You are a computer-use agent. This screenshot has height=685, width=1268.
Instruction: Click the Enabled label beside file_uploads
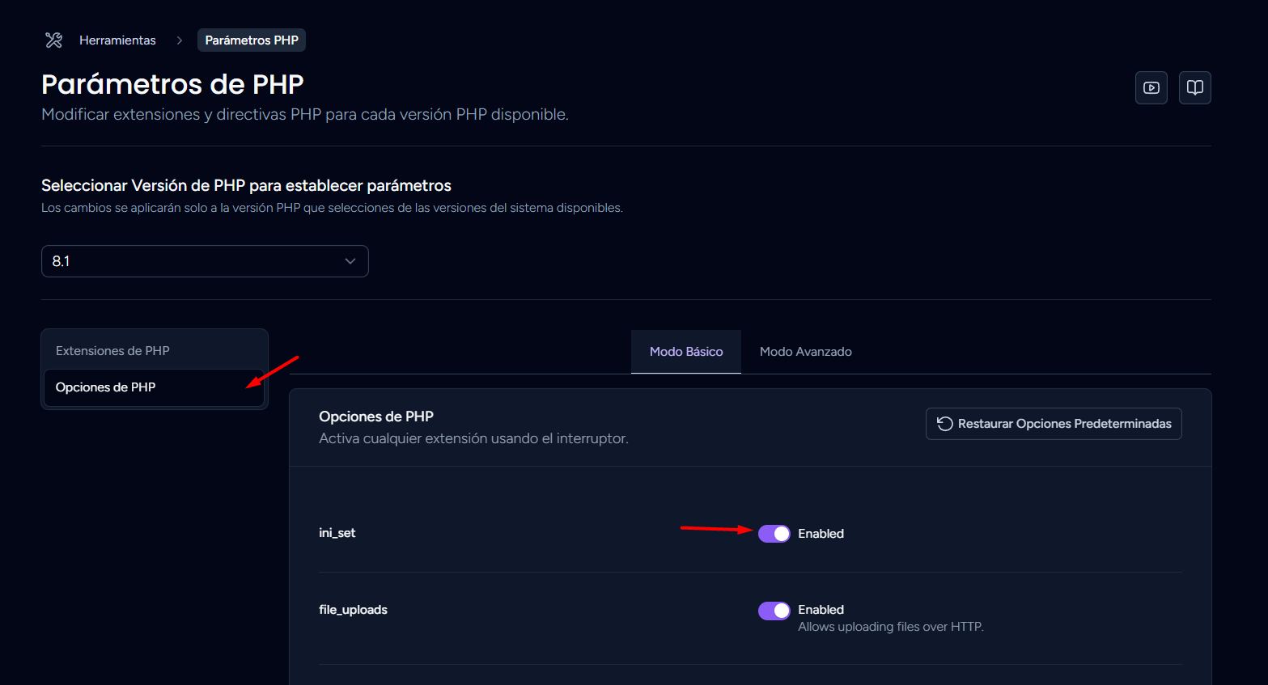point(821,610)
